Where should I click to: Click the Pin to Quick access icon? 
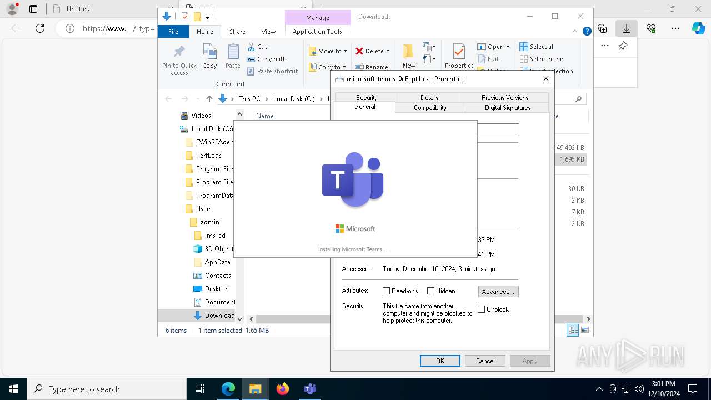pos(179,52)
